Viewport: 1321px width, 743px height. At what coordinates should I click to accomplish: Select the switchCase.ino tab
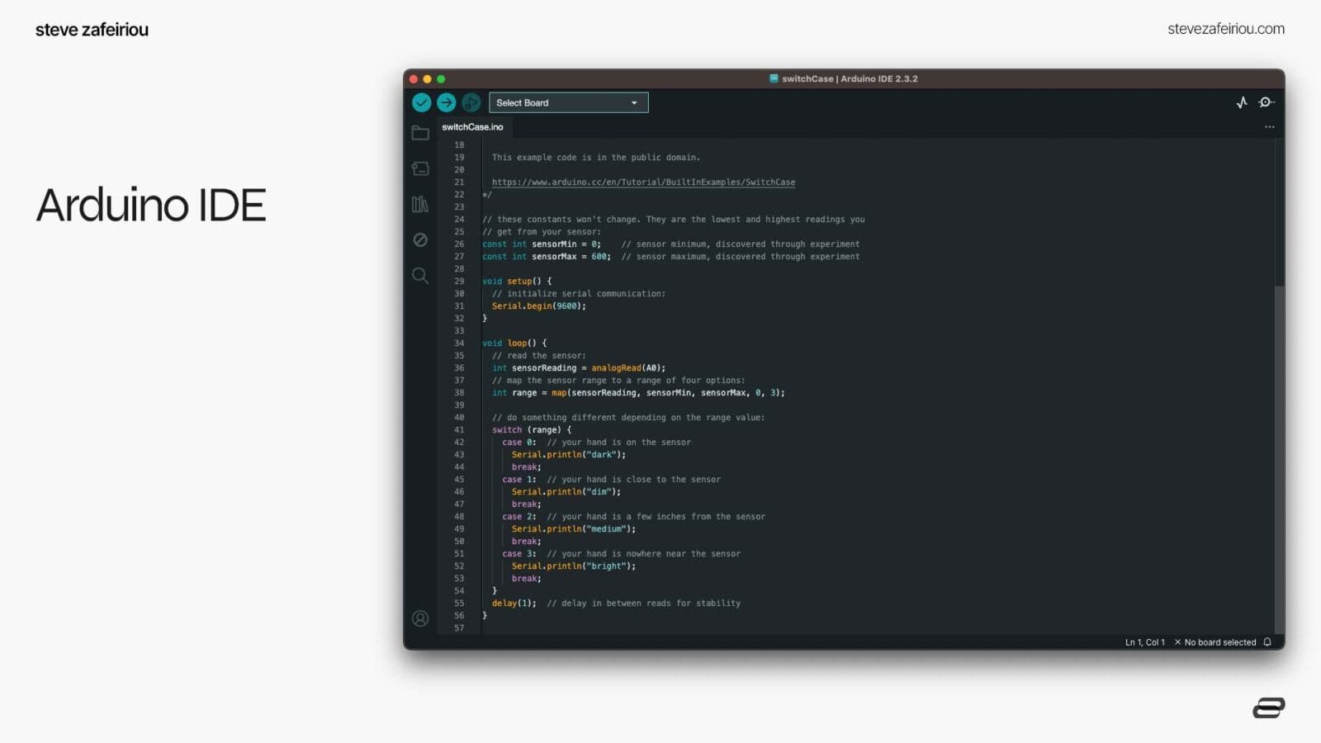[472, 127]
